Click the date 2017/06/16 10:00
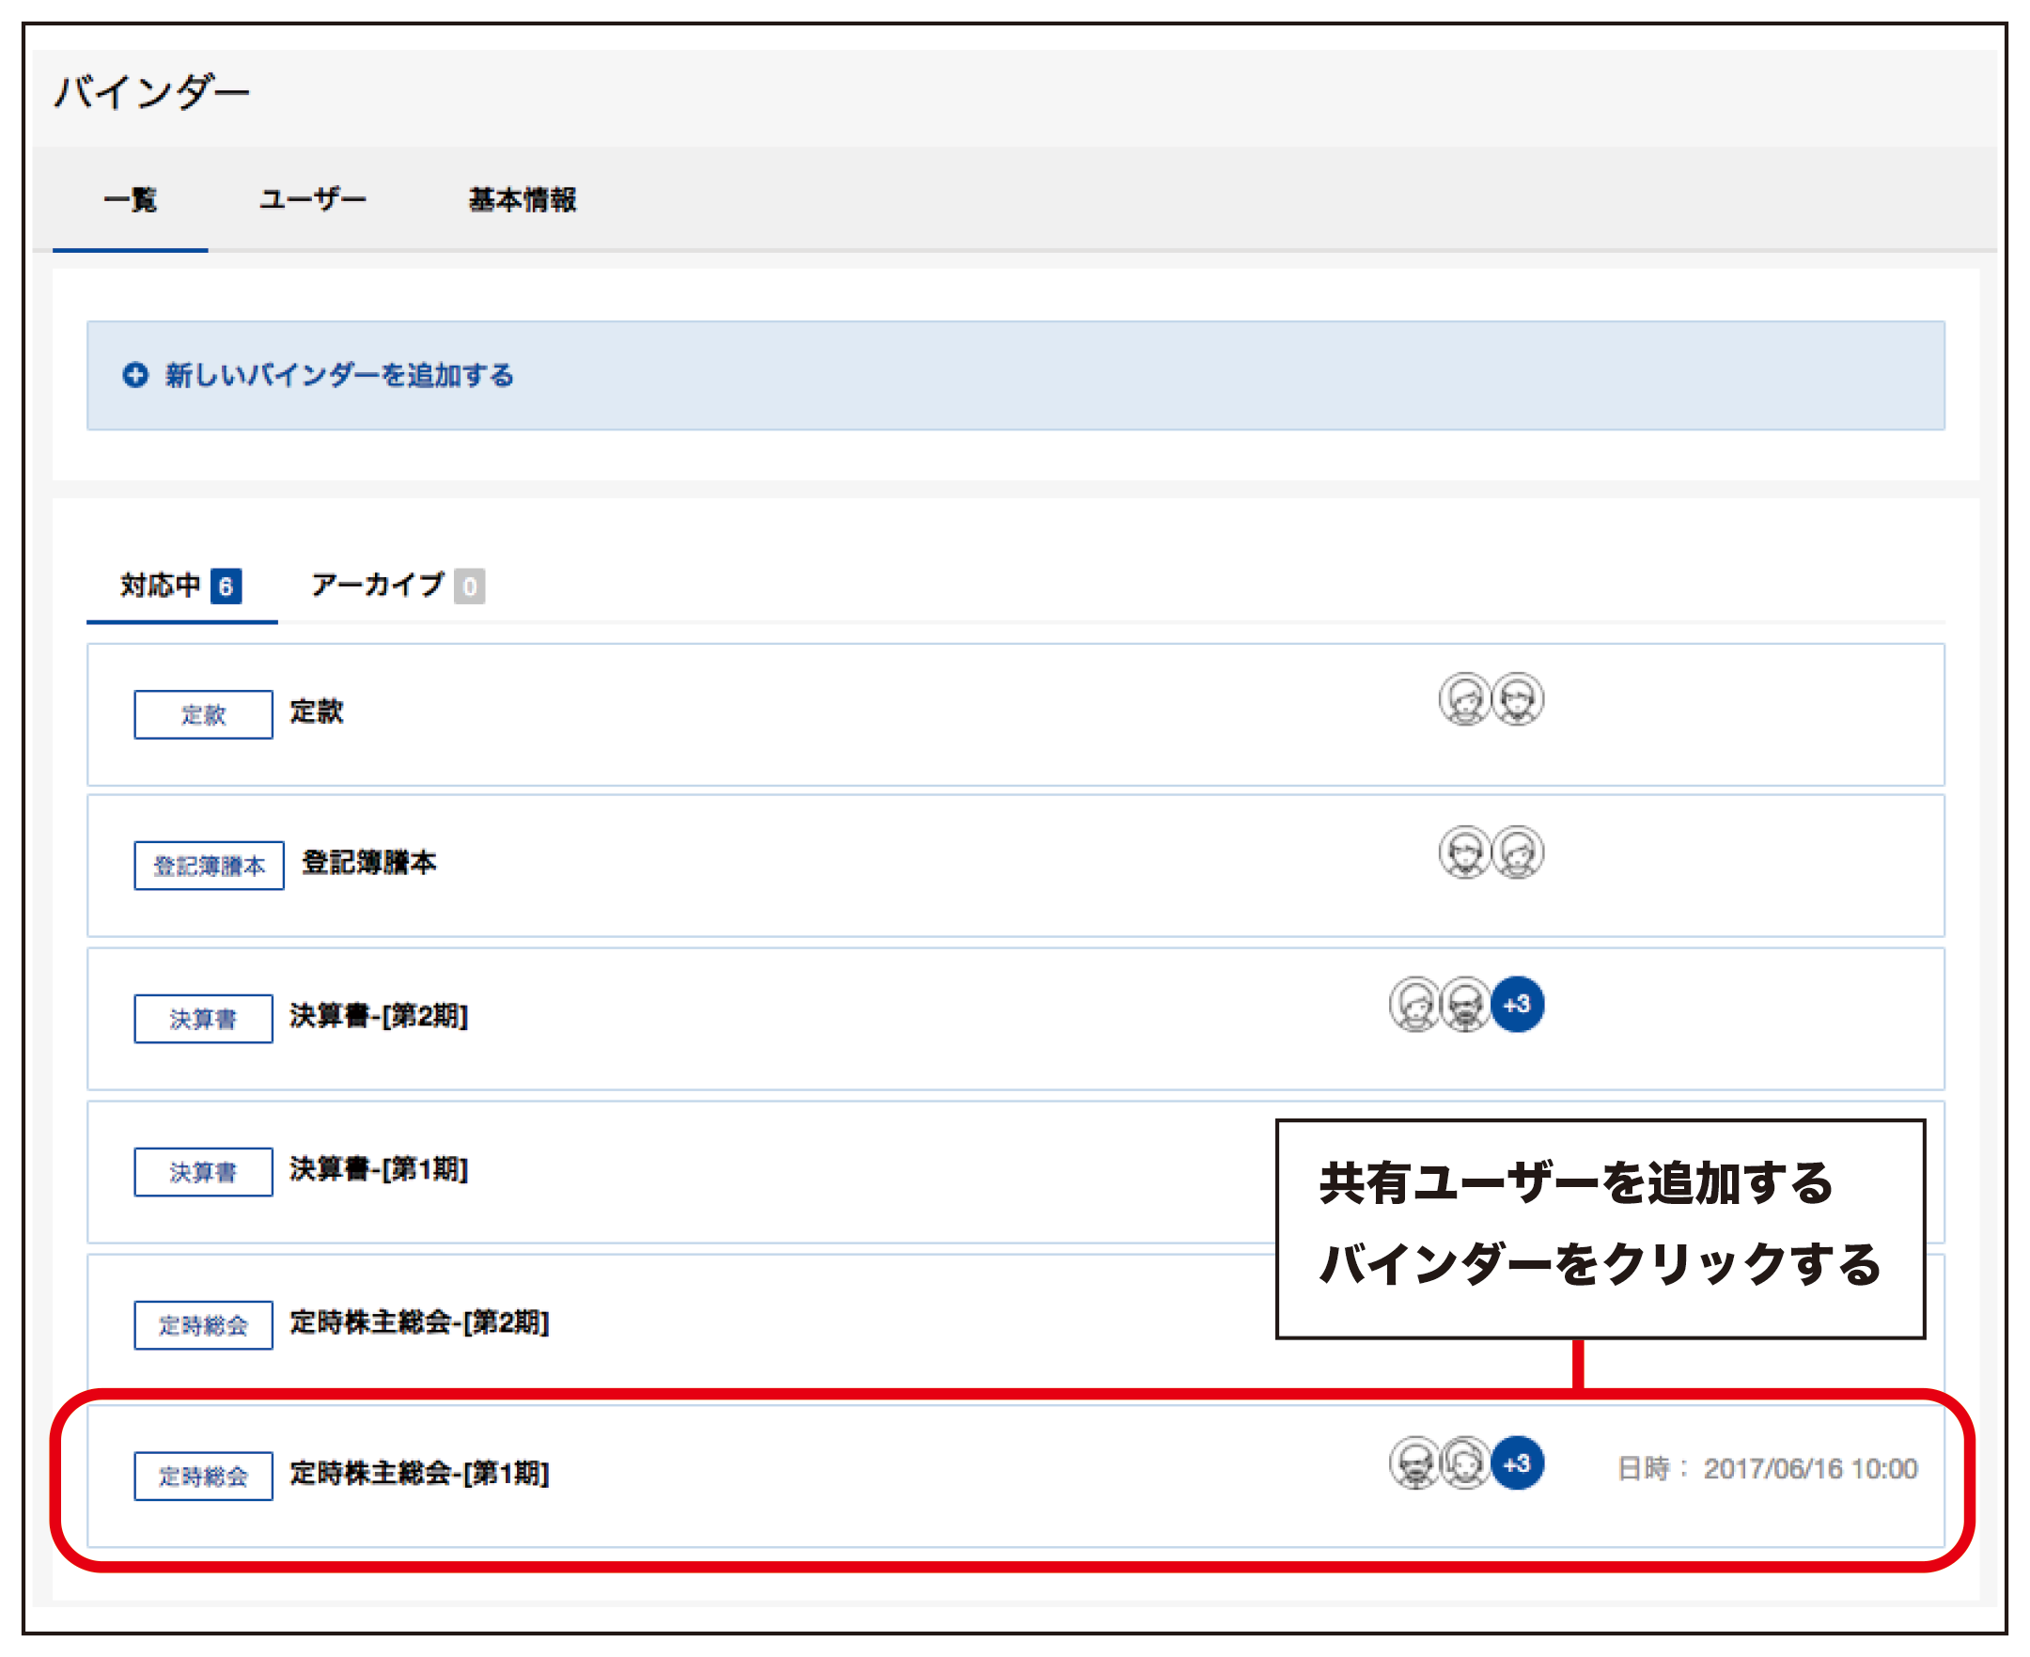The height and width of the screenshot is (1657, 2030). pyautogui.click(x=1810, y=1469)
